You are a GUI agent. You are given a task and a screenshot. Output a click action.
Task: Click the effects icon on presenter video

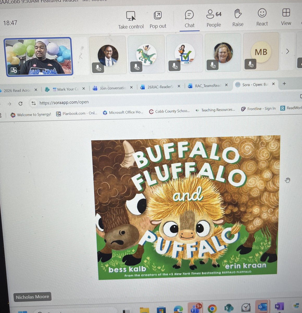pos(14,70)
